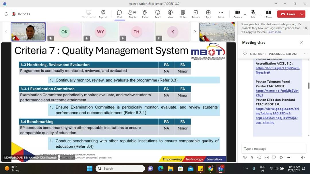310x174 pixels.
Task: Expand the Mic options arrow
Action: [260, 14]
